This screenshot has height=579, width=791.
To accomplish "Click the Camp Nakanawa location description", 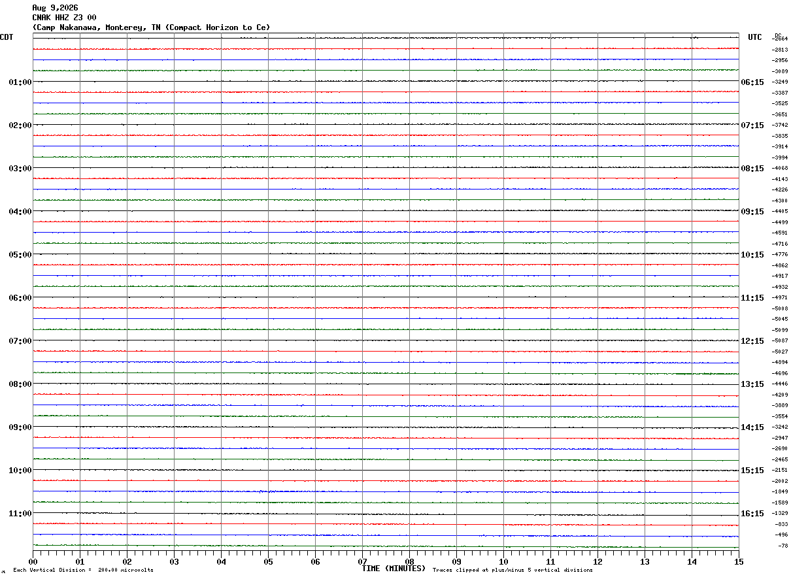I will 151,27.
